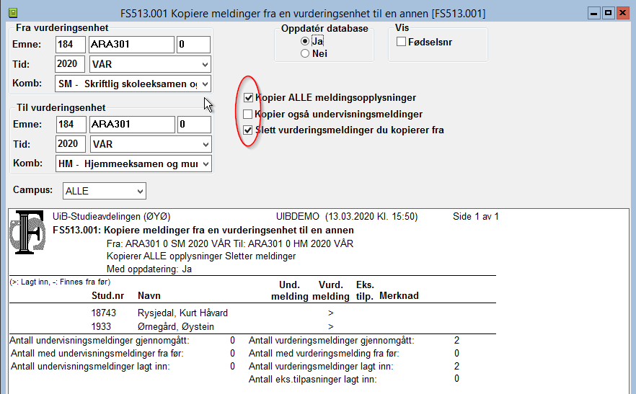Viewport: 636px width, 394px height.
Task: Minimize the FS513.001 window
Action: pos(594,13)
